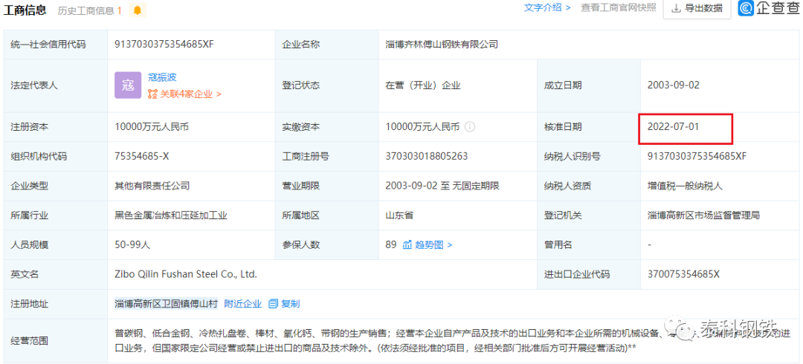Click taxpayer ID value in 纳税人识别号 row
The image size is (803, 364).
(x=697, y=157)
